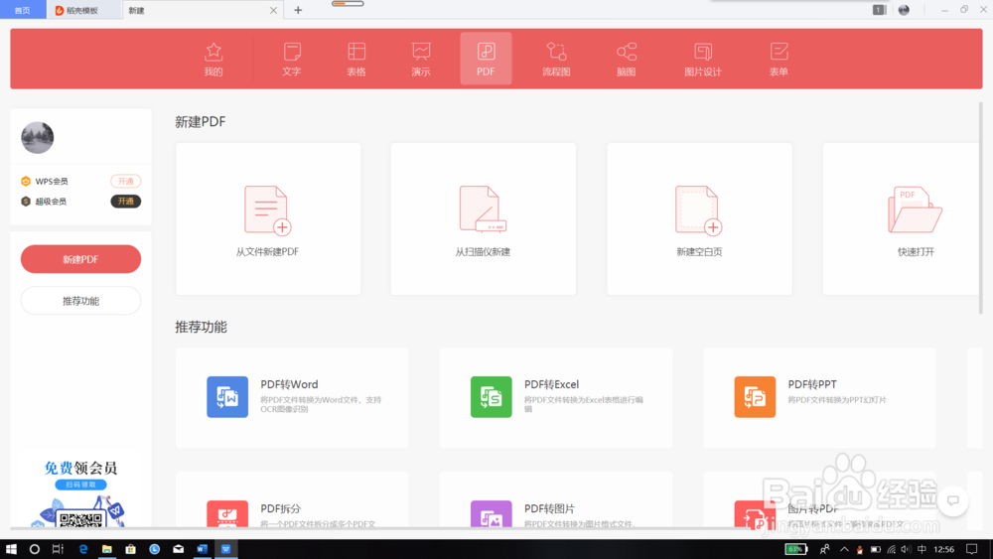
Task: Select the PDF category tab
Action: (486, 59)
